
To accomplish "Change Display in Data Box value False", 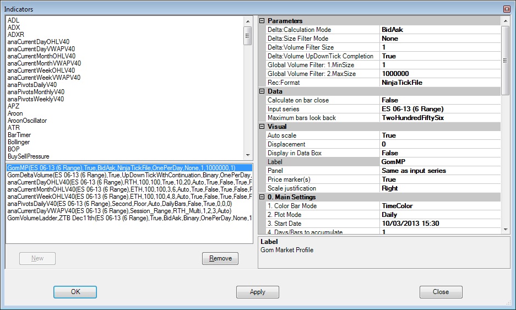I will click(x=440, y=153).
